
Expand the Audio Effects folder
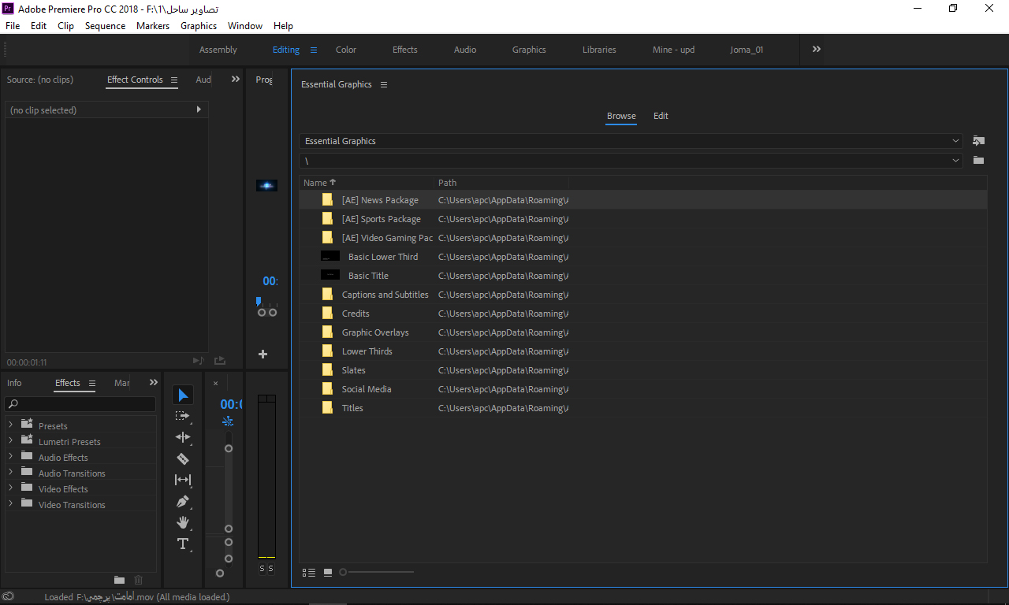tap(10, 457)
